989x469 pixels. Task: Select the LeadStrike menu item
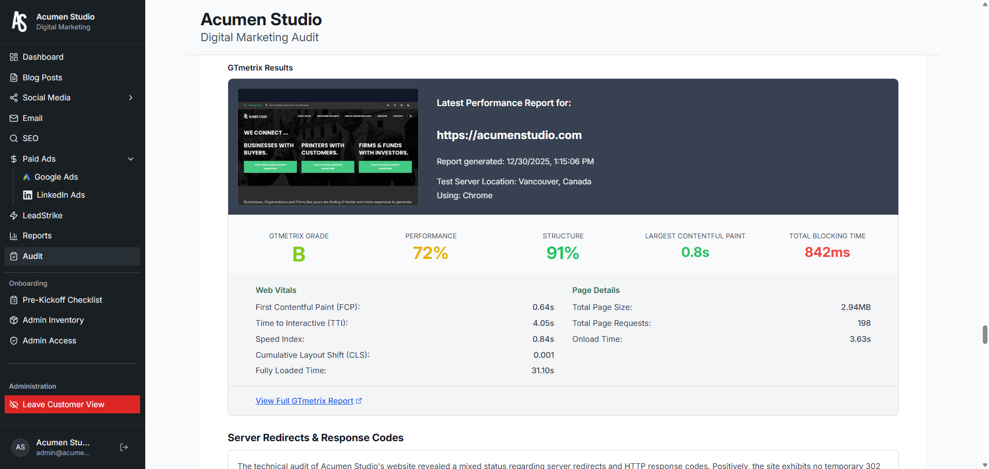(x=72, y=216)
